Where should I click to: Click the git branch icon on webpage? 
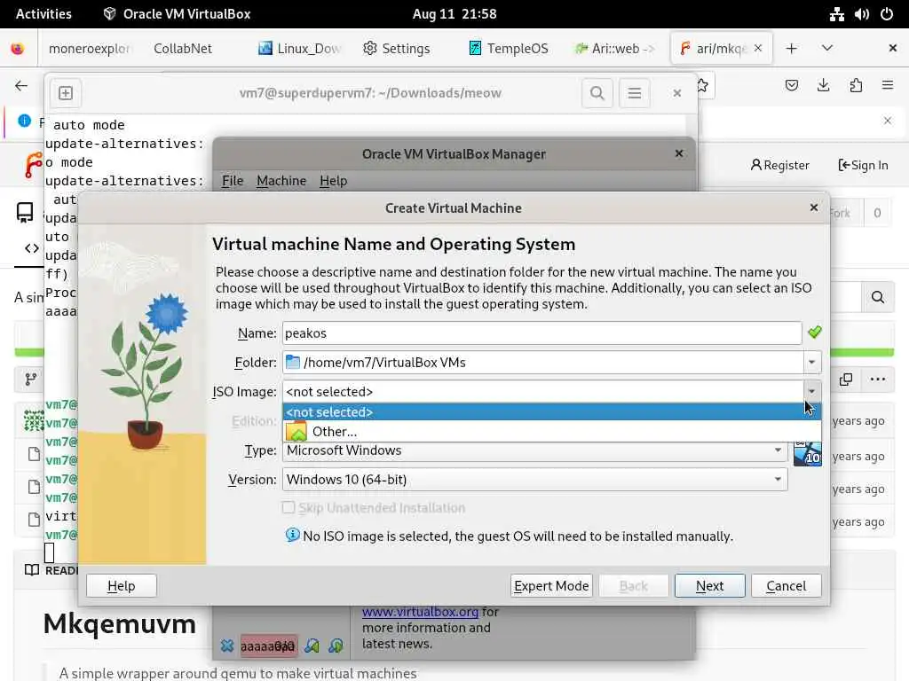tap(31, 380)
